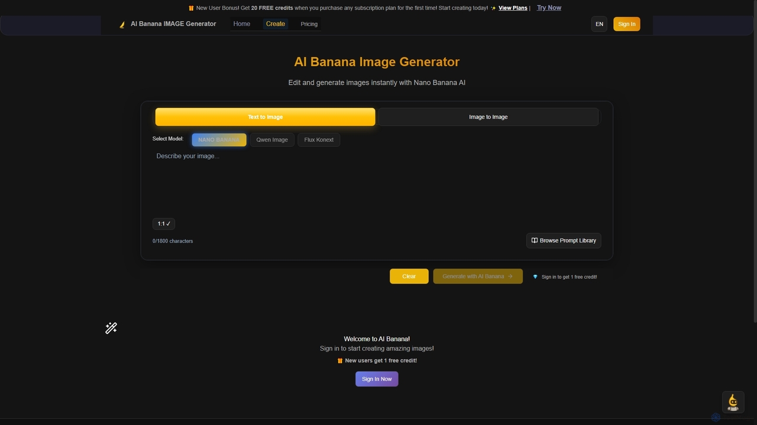The height and width of the screenshot is (425, 757).
Task: Toggle the 1:1 aspect ratio option
Action: (164, 224)
